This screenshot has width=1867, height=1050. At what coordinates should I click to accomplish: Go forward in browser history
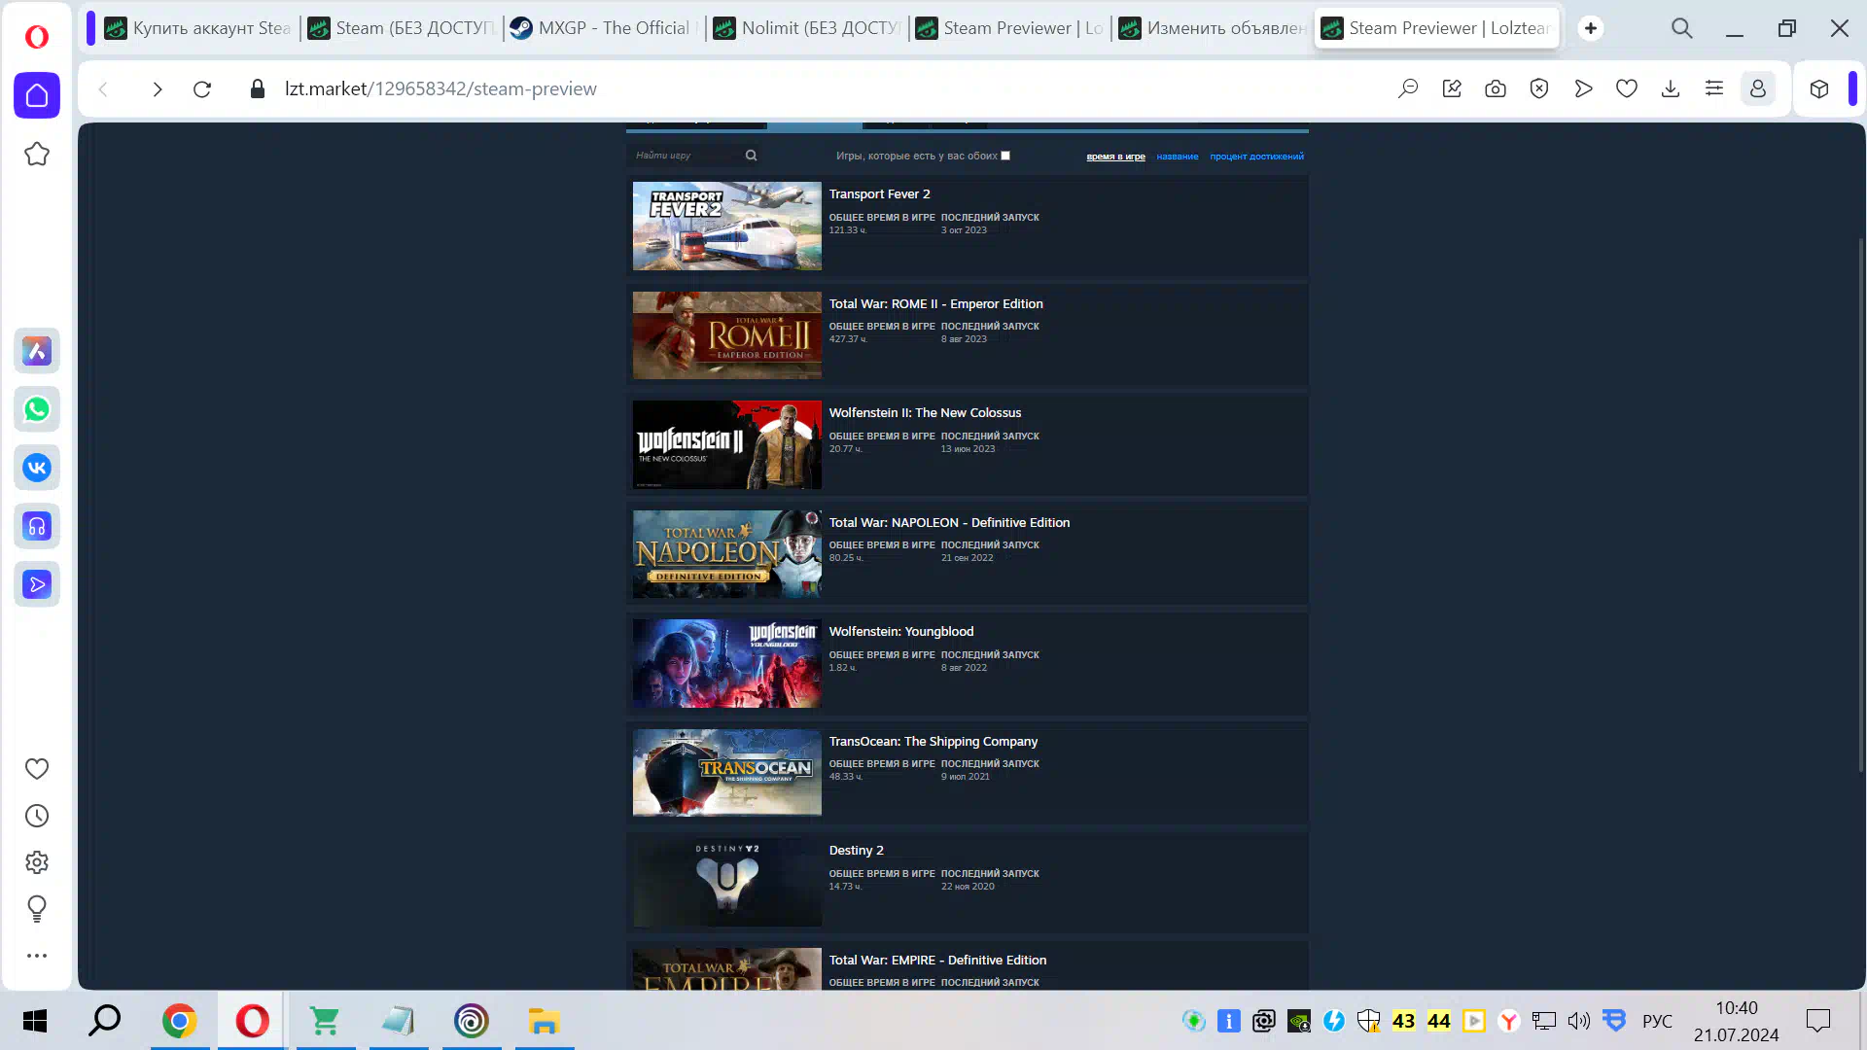157,89
